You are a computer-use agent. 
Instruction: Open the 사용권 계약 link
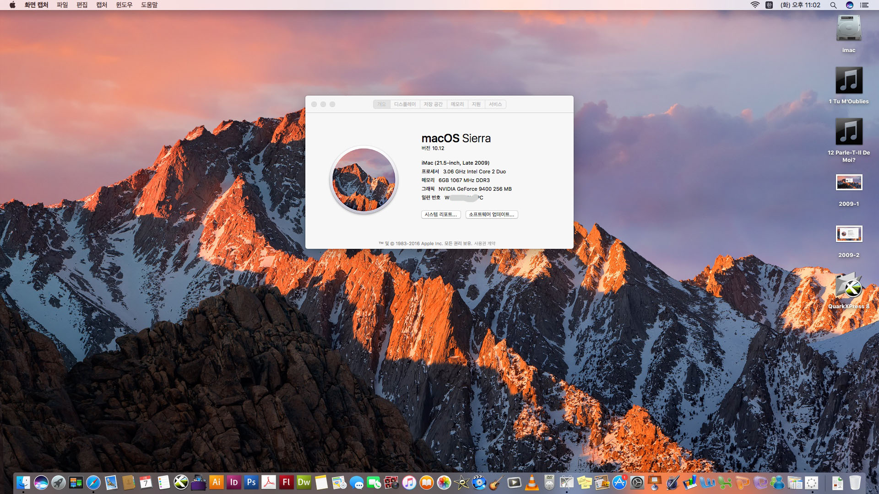click(484, 243)
